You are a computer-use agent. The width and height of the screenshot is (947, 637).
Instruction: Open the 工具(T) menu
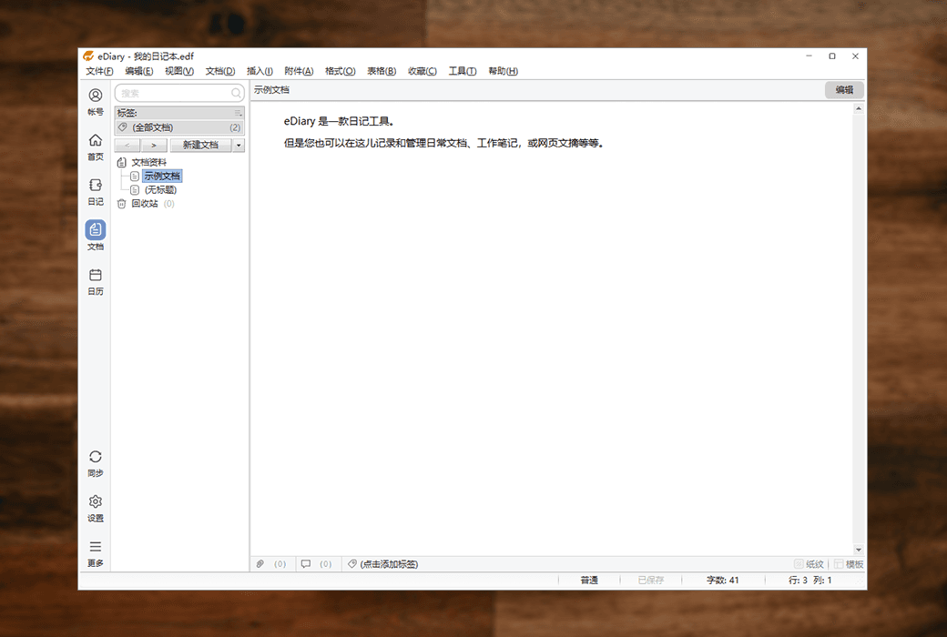click(x=463, y=71)
